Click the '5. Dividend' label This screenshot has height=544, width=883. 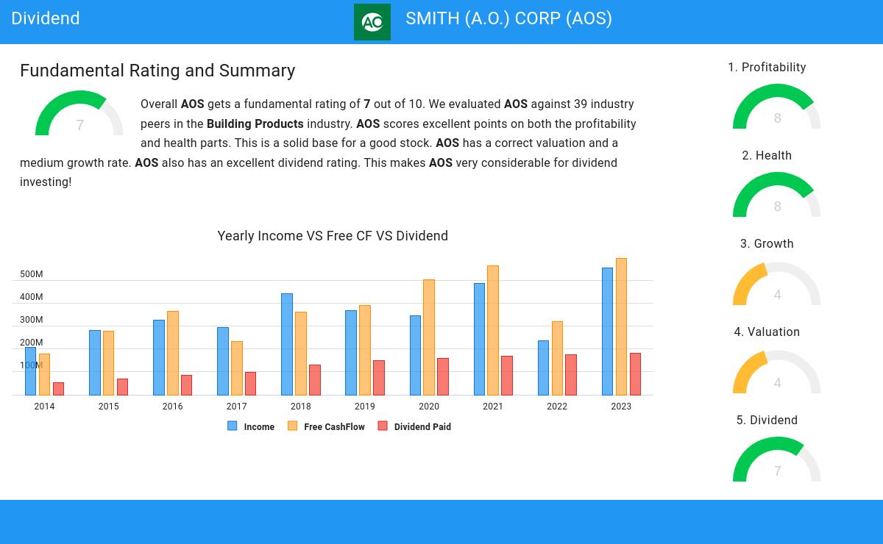(x=767, y=420)
